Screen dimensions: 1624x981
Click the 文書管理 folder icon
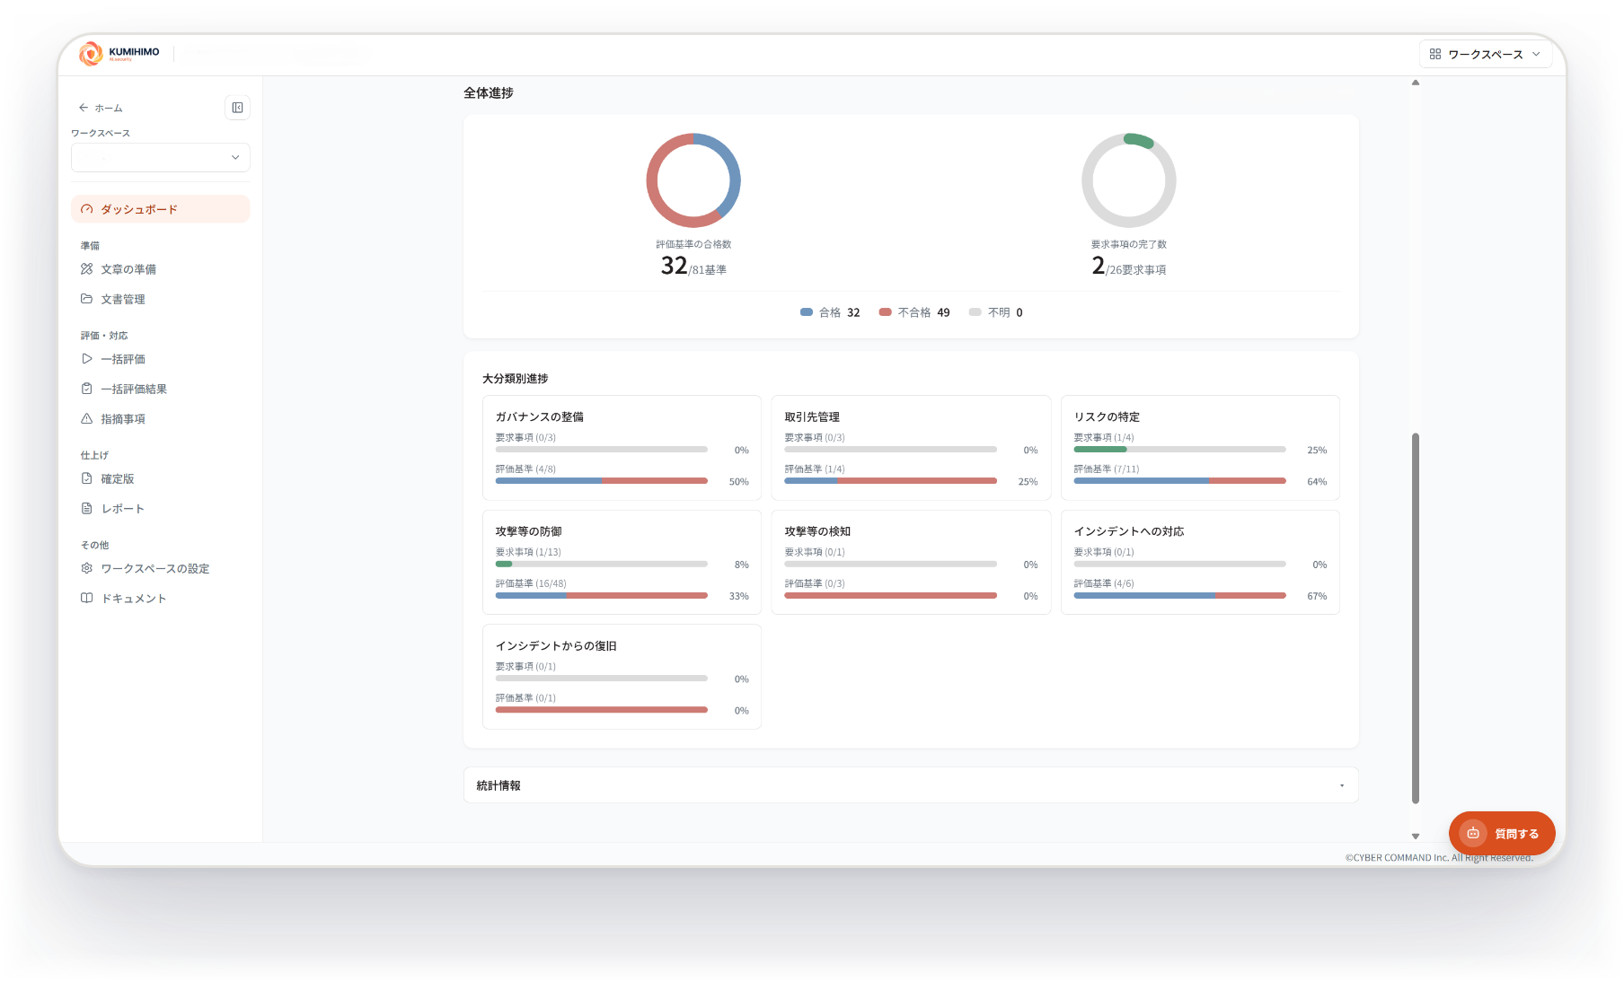click(87, 299)
